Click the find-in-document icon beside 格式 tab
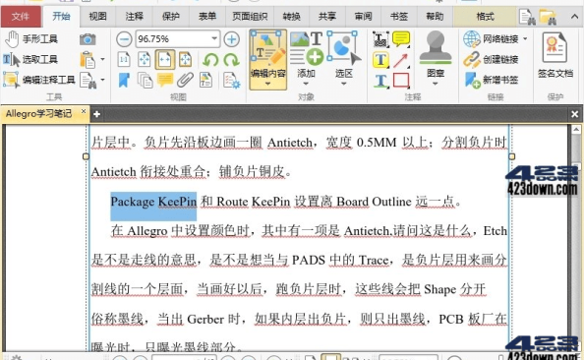The height and width of the screenshot is (360, 584). click(527, 17)
